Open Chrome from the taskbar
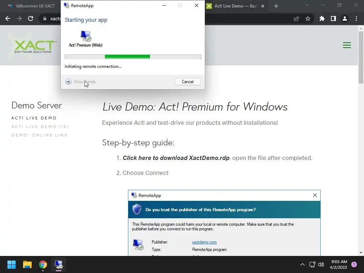Image resolution: width=364 pixels, height=273 pixels. [43, 264]
